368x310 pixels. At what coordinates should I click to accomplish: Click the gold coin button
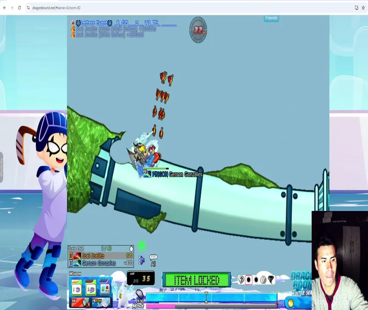tap(290, 303)
